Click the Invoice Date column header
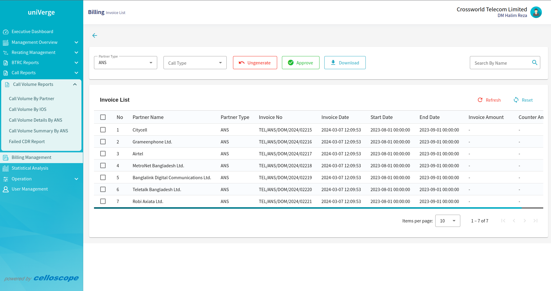 pos(335,117)
